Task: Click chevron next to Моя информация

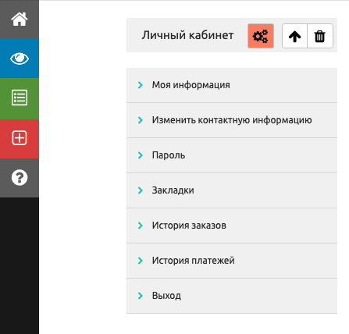Action: point(141,85)
